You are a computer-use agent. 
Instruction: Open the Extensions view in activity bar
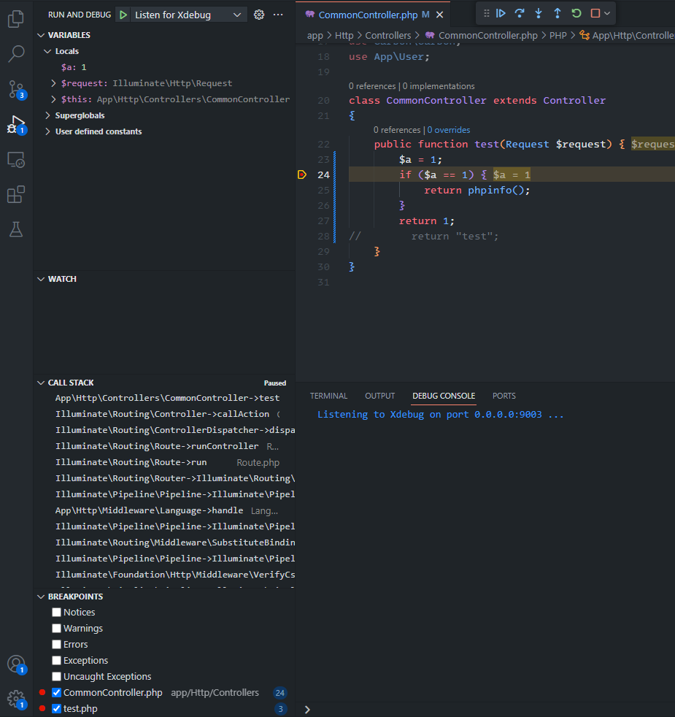[x=16, y=195]
